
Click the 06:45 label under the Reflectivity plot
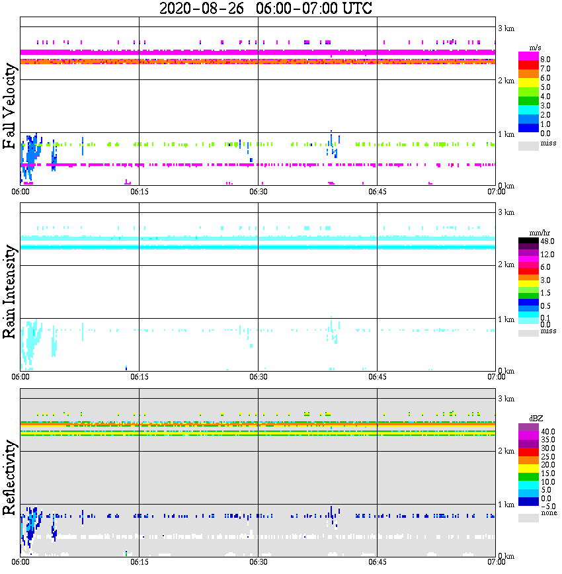pyautogui.click(x=378, y=562)
